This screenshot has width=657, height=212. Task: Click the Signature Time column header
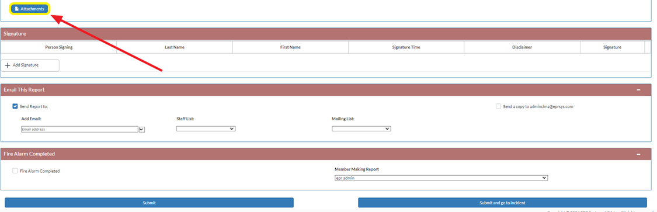tap(406, 47)
